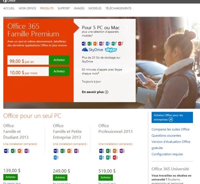The image size is (200, 184).
Task: Click Outlook icon under Famille et Petite Entreprise
Action: coord(56,158)
